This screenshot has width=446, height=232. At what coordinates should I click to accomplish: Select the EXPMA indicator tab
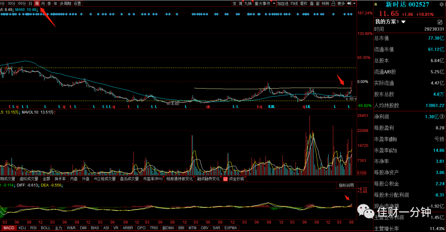[x=231, y=228]
